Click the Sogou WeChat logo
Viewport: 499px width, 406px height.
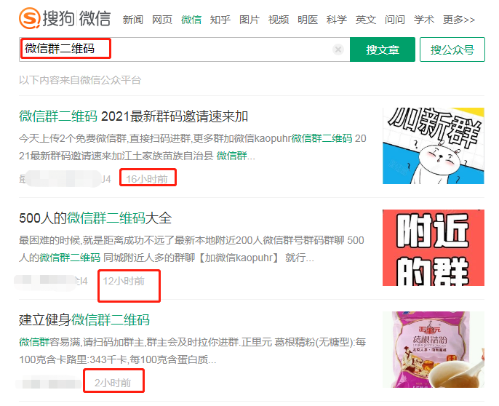(64, 19)
